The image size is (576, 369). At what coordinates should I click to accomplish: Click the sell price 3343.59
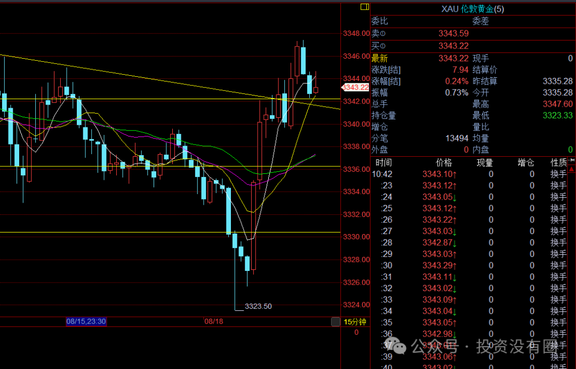[x=453, y=34]
